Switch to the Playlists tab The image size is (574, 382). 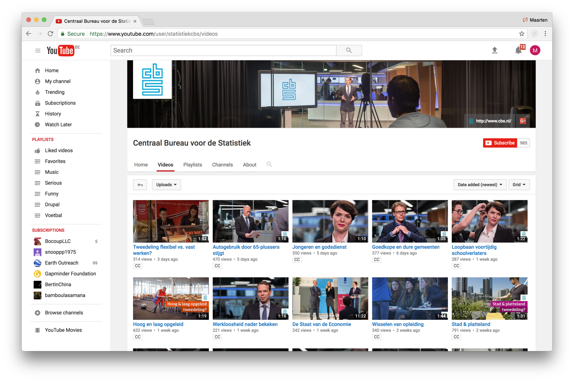[193, 165]
